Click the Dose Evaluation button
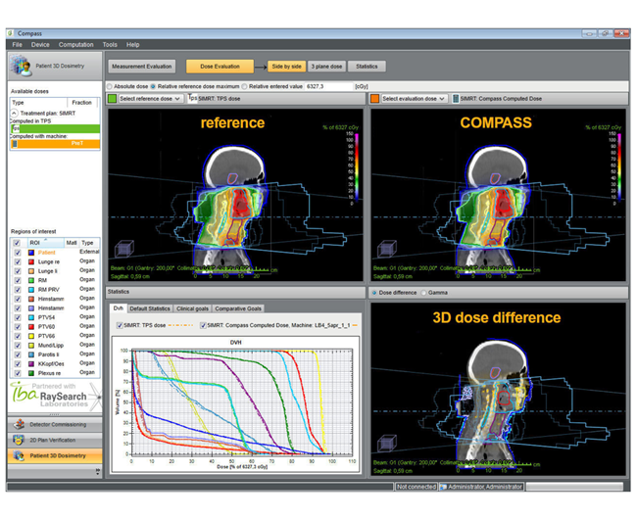This screenshot has width=637, height=519. point(220,67)
